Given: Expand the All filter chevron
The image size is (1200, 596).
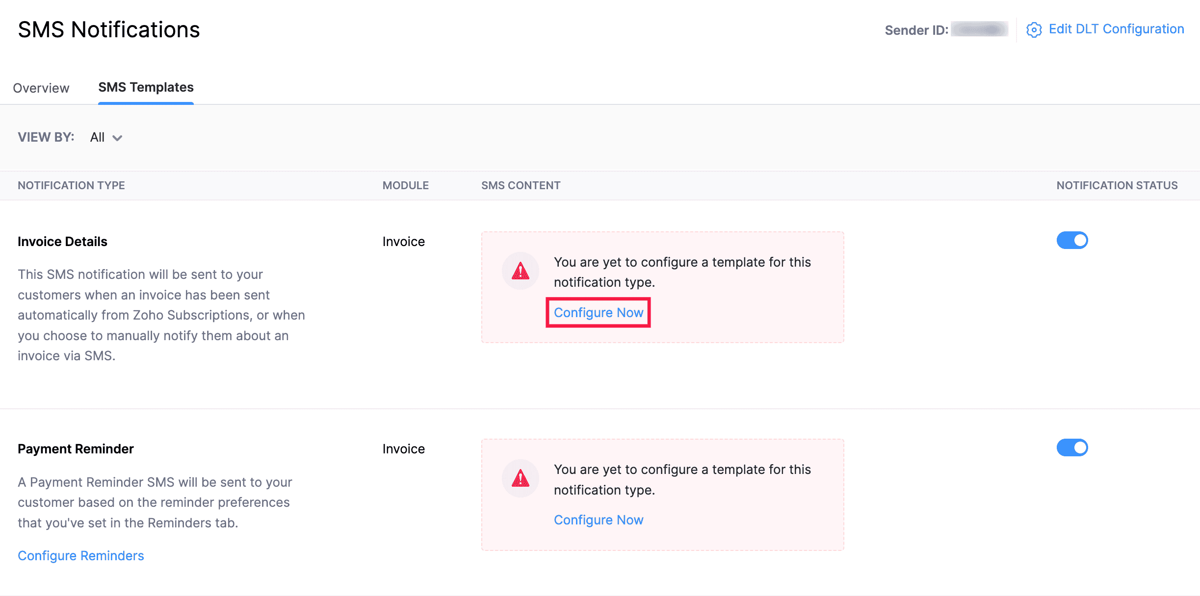Looking at the screenshot, I should click(118, 138).
